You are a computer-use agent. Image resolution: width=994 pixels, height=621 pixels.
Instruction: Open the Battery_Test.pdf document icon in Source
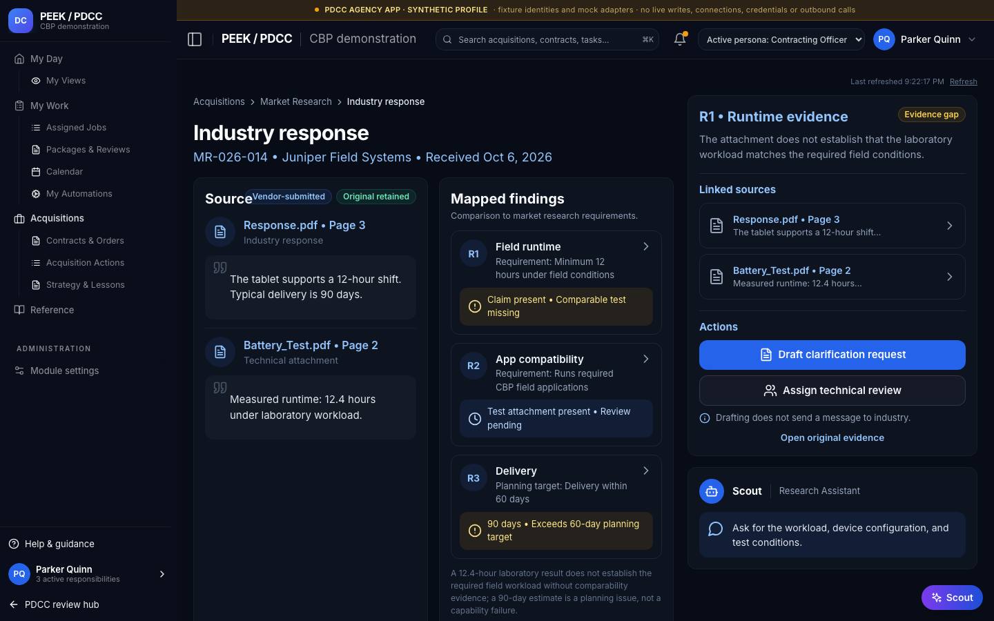[x=220, y=352]
